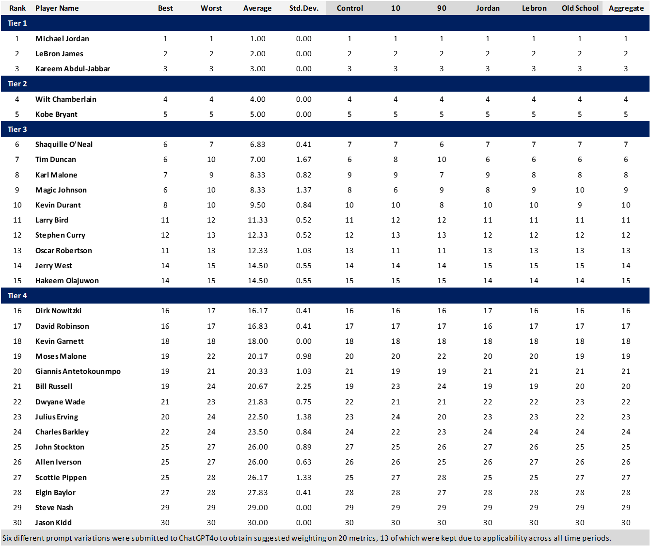Select the Magic Johnson name cell
Screen dimensions: 650x546
[x=61, y=190]
